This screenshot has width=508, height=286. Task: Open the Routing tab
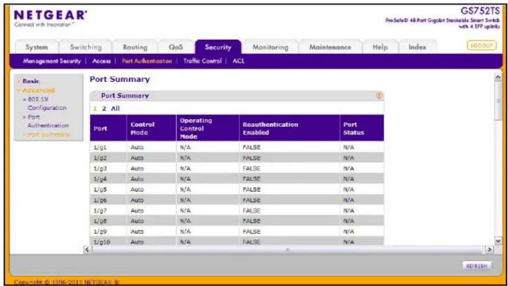pos(135,47)
